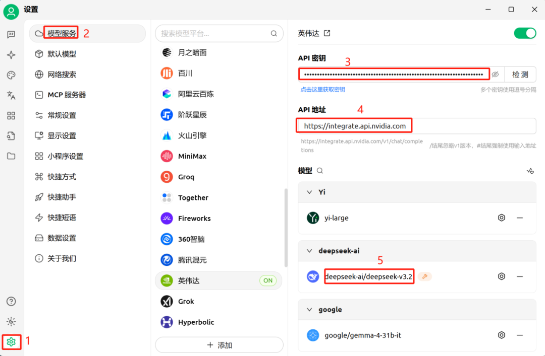
Task: Open the translate sidebar icon
Action: pos(11,95)
